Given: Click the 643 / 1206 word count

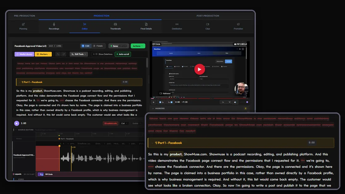Looking at the screenshot, I should coord(55,46).
